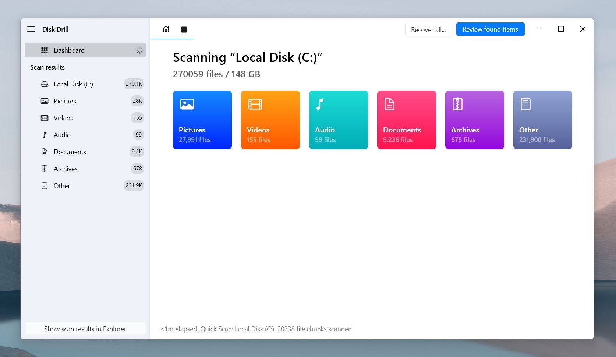616x357 pixels.
Task: Open the Videos 155 files card
Action: click(x=270, y=120)
